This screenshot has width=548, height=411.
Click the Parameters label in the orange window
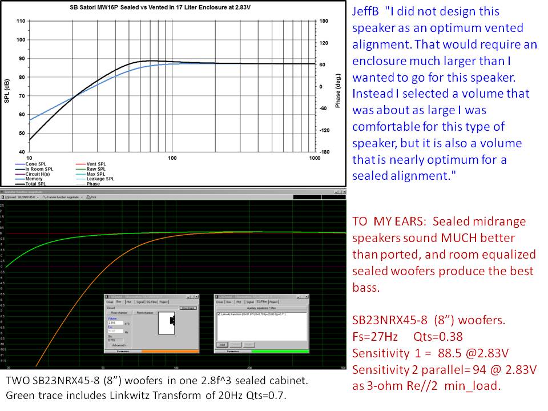point(123,351)
